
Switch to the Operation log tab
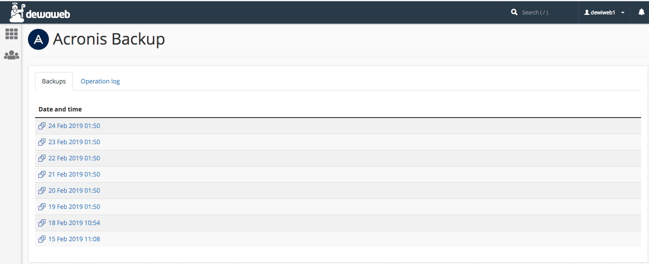coord(100,81)
